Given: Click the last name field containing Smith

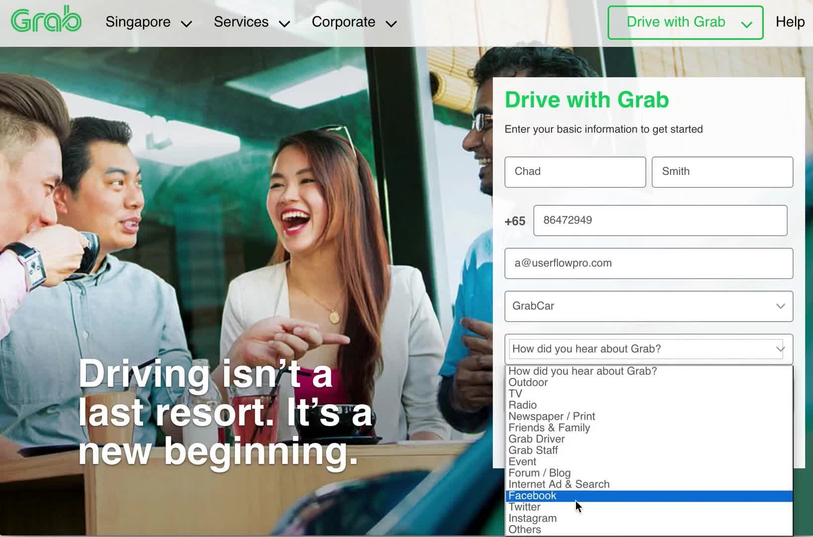Looking at the screenshot, I should (x=722, y=172).
